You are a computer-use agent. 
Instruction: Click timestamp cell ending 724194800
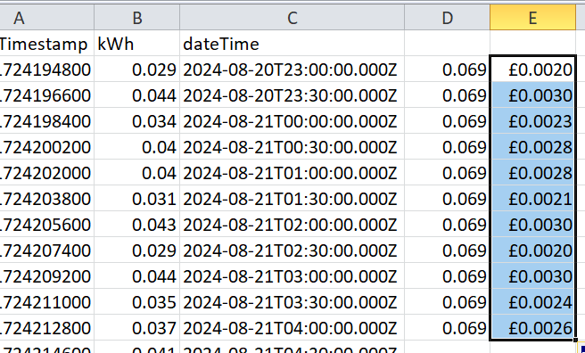click(46, 70)
